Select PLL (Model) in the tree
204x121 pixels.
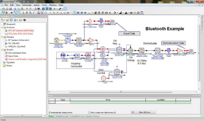14,43
